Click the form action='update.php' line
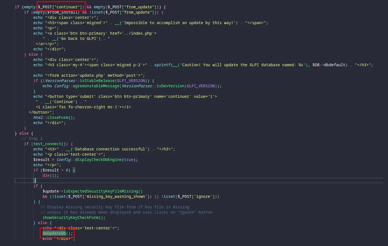Screen dimensions: 388x246 (x=89, y=75)
